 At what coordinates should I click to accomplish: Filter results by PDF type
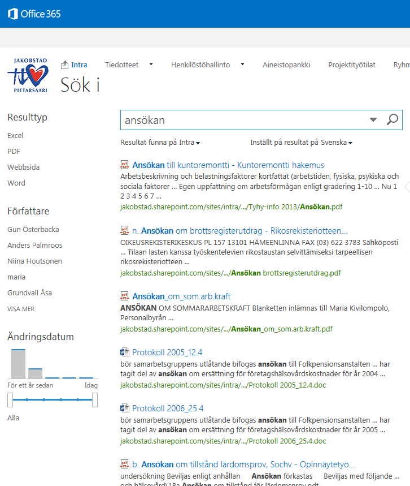click(14, 151)
